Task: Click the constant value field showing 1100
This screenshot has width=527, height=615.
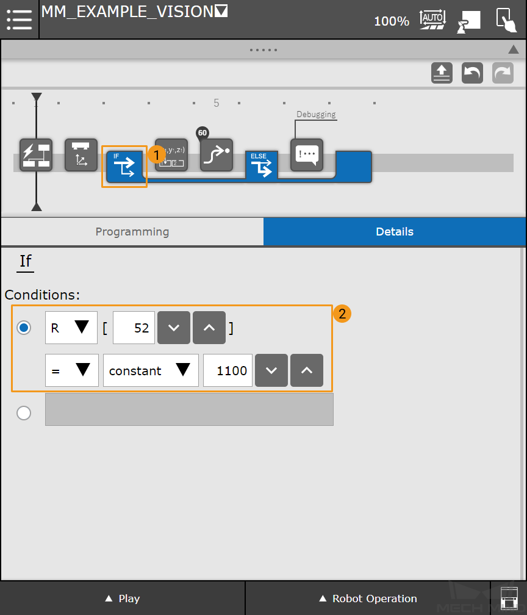Action: (228, 370)
